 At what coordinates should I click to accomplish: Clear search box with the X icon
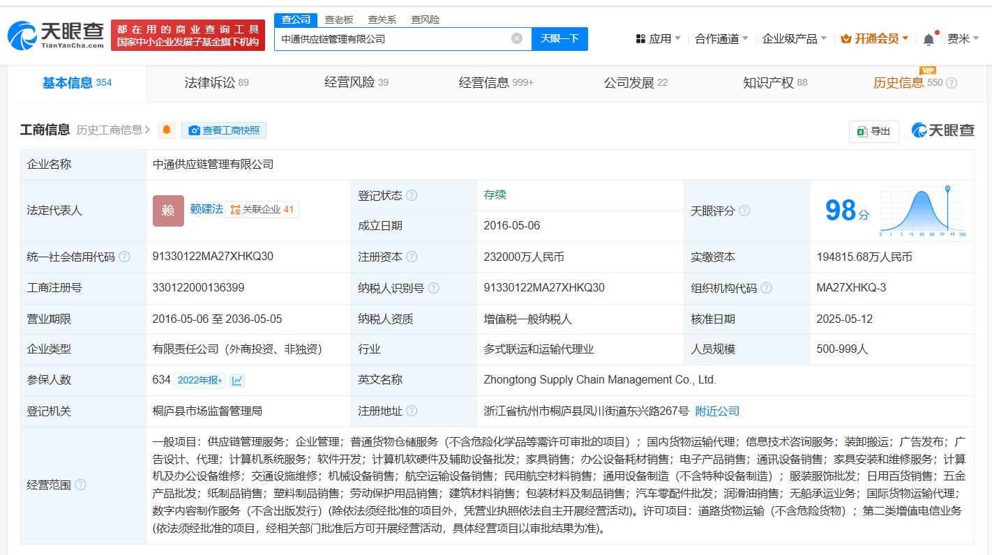516,38
